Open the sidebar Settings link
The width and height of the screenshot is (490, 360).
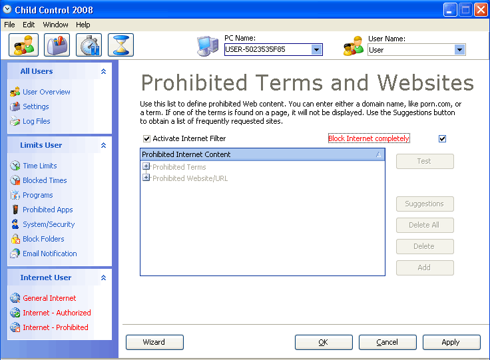[36, 106]
